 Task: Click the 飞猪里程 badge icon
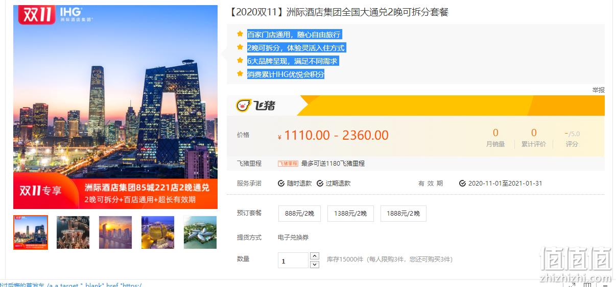(288, 164)
